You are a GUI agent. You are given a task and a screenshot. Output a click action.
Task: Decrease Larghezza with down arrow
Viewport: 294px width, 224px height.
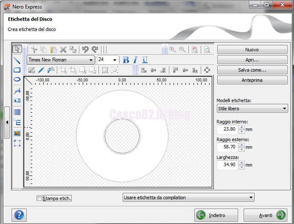(242, 167)
